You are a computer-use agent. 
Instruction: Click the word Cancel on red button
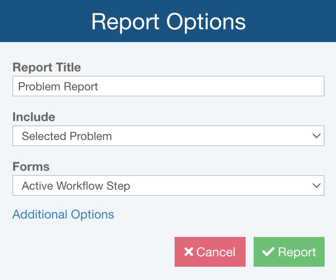tap(216, 252)
